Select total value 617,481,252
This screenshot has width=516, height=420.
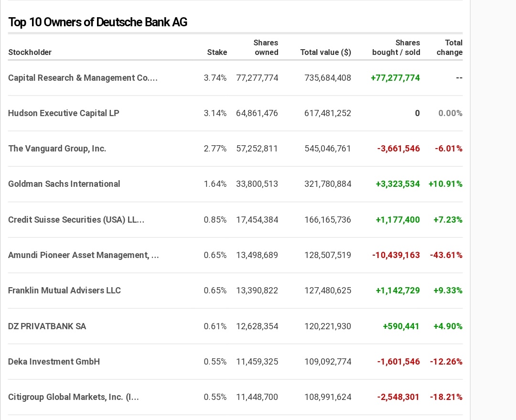[328, 113]
